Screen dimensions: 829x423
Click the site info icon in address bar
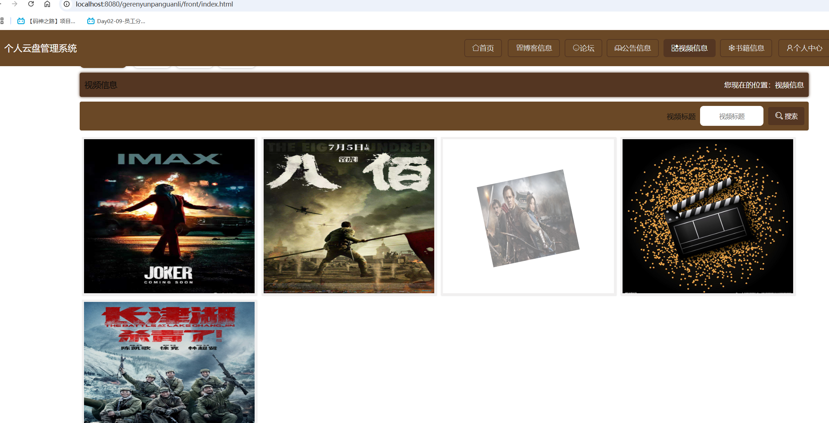pyautogui.click(x=67, y=4)
